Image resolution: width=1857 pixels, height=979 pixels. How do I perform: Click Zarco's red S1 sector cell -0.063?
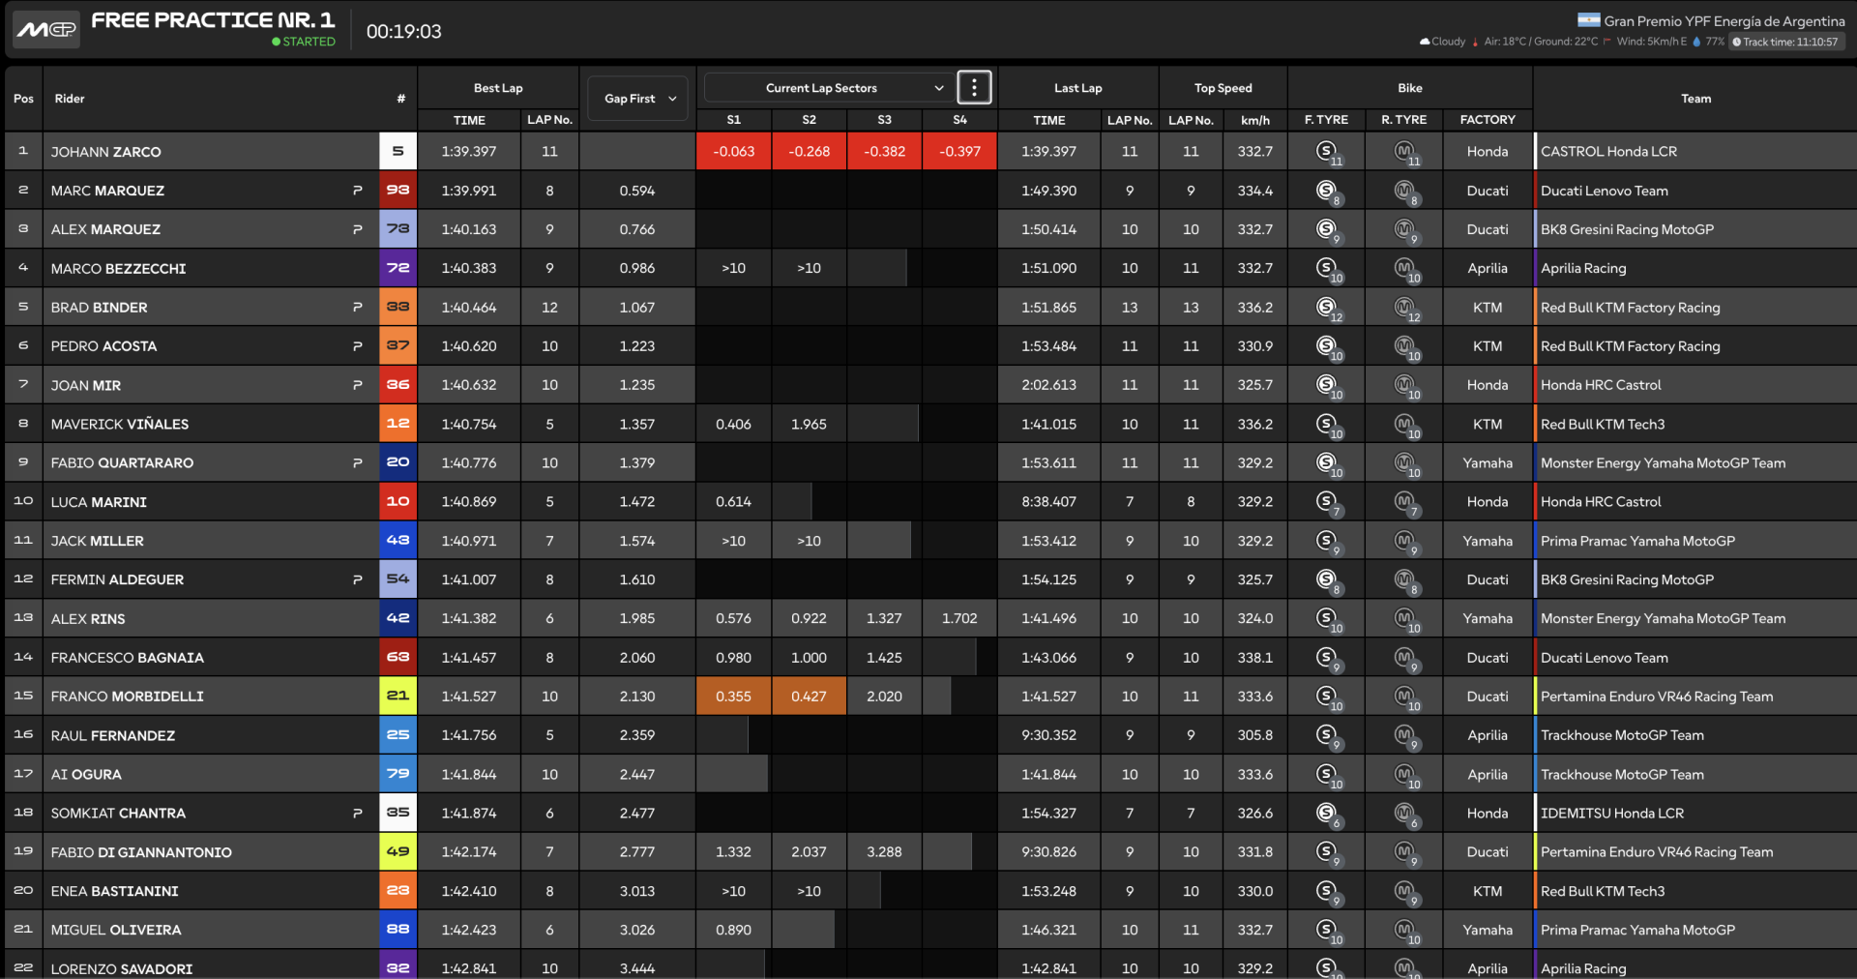tap(734, 152)
